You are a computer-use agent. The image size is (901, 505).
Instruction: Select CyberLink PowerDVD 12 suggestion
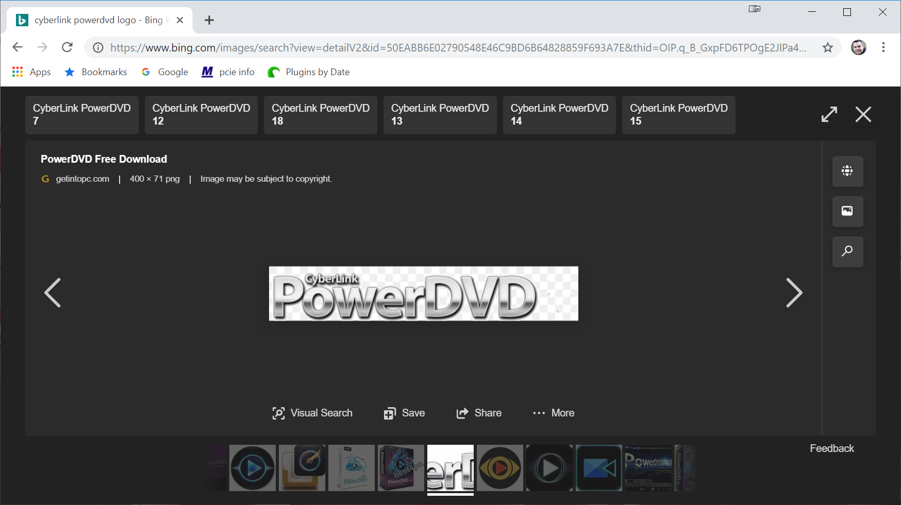201,115
